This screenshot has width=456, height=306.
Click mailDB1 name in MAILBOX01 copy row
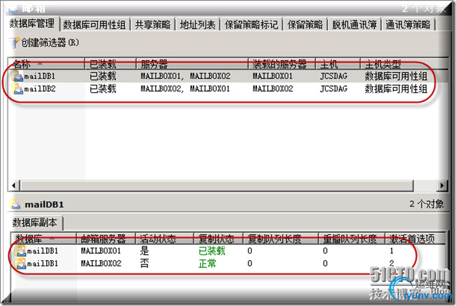pyautogui.click(x=42, y=251)
